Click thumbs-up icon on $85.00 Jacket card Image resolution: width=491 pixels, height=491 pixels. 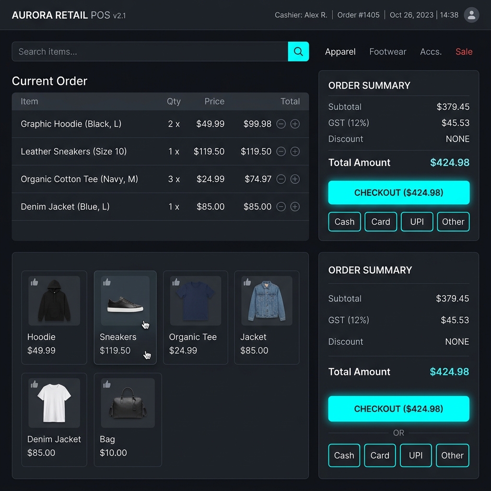pyautogui.click(x=247, y=282)
